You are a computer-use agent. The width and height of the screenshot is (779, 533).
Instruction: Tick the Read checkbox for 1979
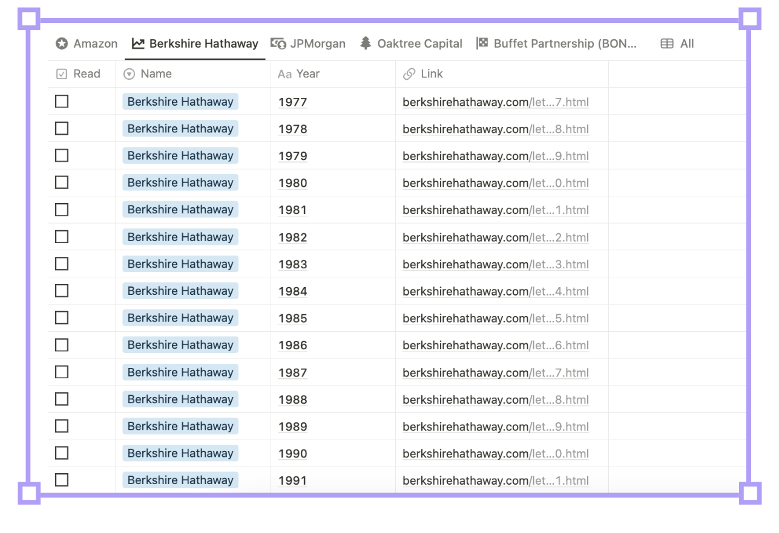(62, 155)
